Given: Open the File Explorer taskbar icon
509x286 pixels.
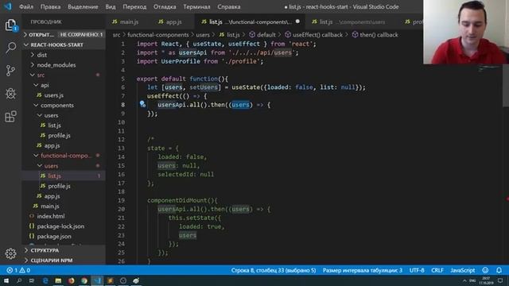Looking at the screenshot, I should pos(58,280).
